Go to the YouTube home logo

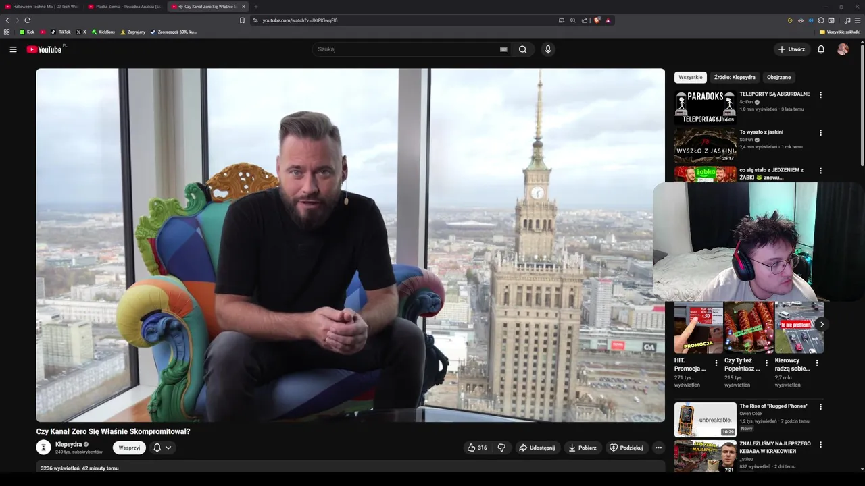45,49
